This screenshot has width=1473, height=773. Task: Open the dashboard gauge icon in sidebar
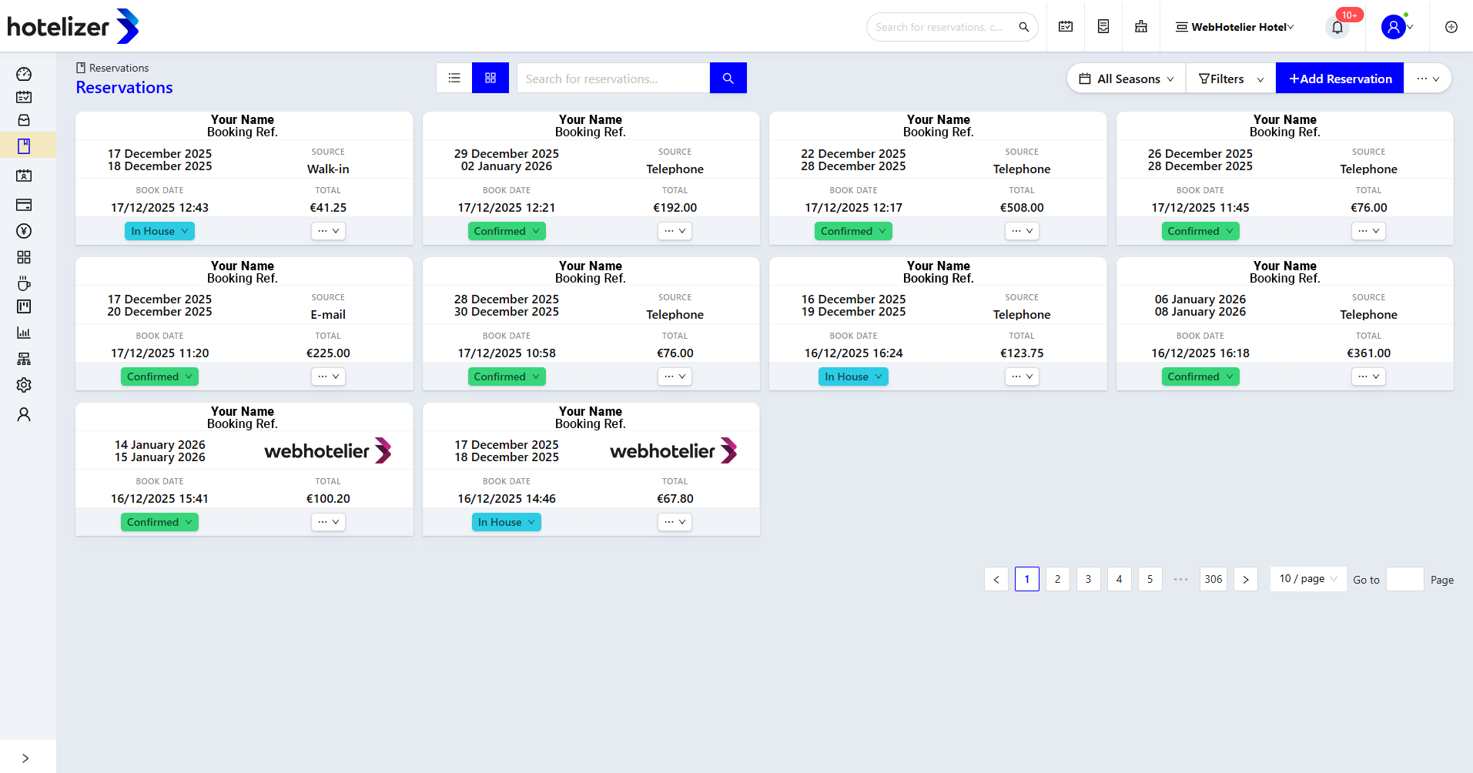[24, 74]
